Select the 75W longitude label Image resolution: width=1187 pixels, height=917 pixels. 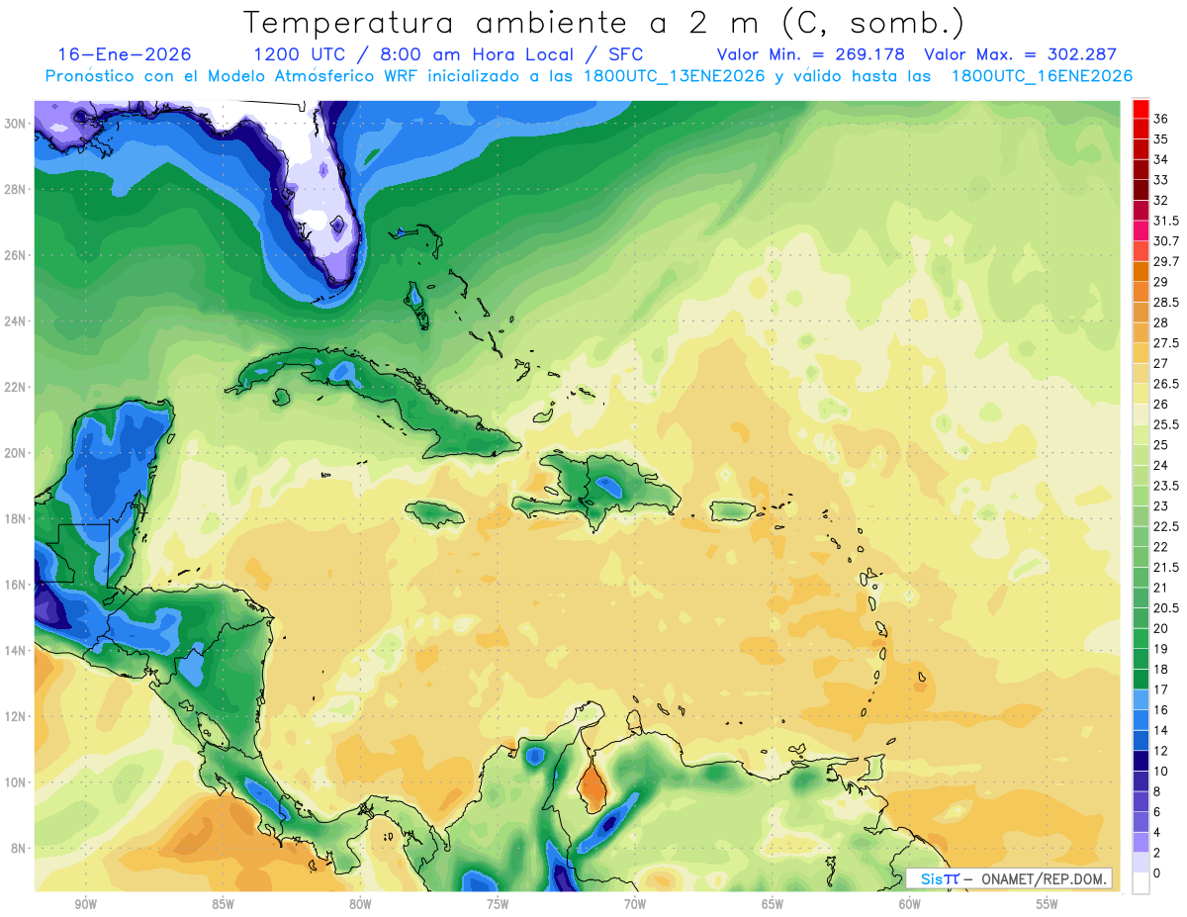coord(498,904)
